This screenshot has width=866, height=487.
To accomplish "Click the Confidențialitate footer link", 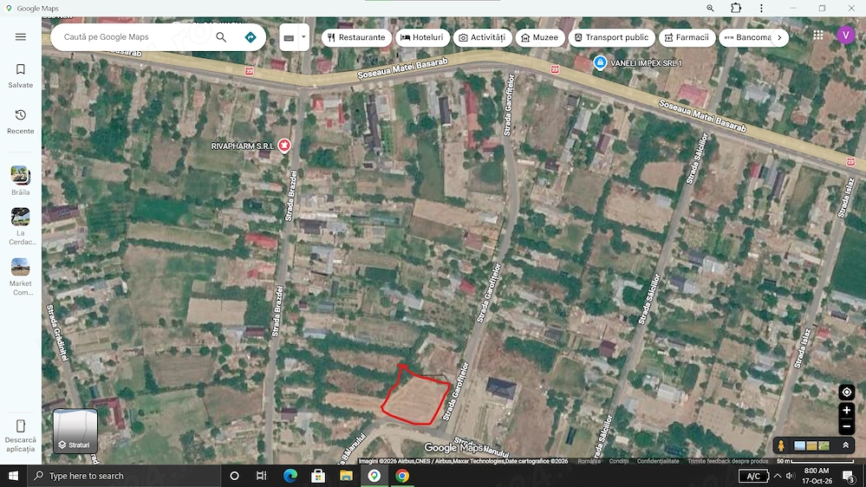I will (658, 461).
